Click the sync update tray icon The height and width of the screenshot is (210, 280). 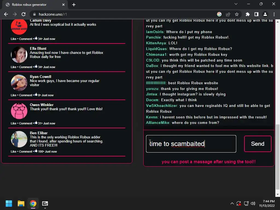point(239,203)
